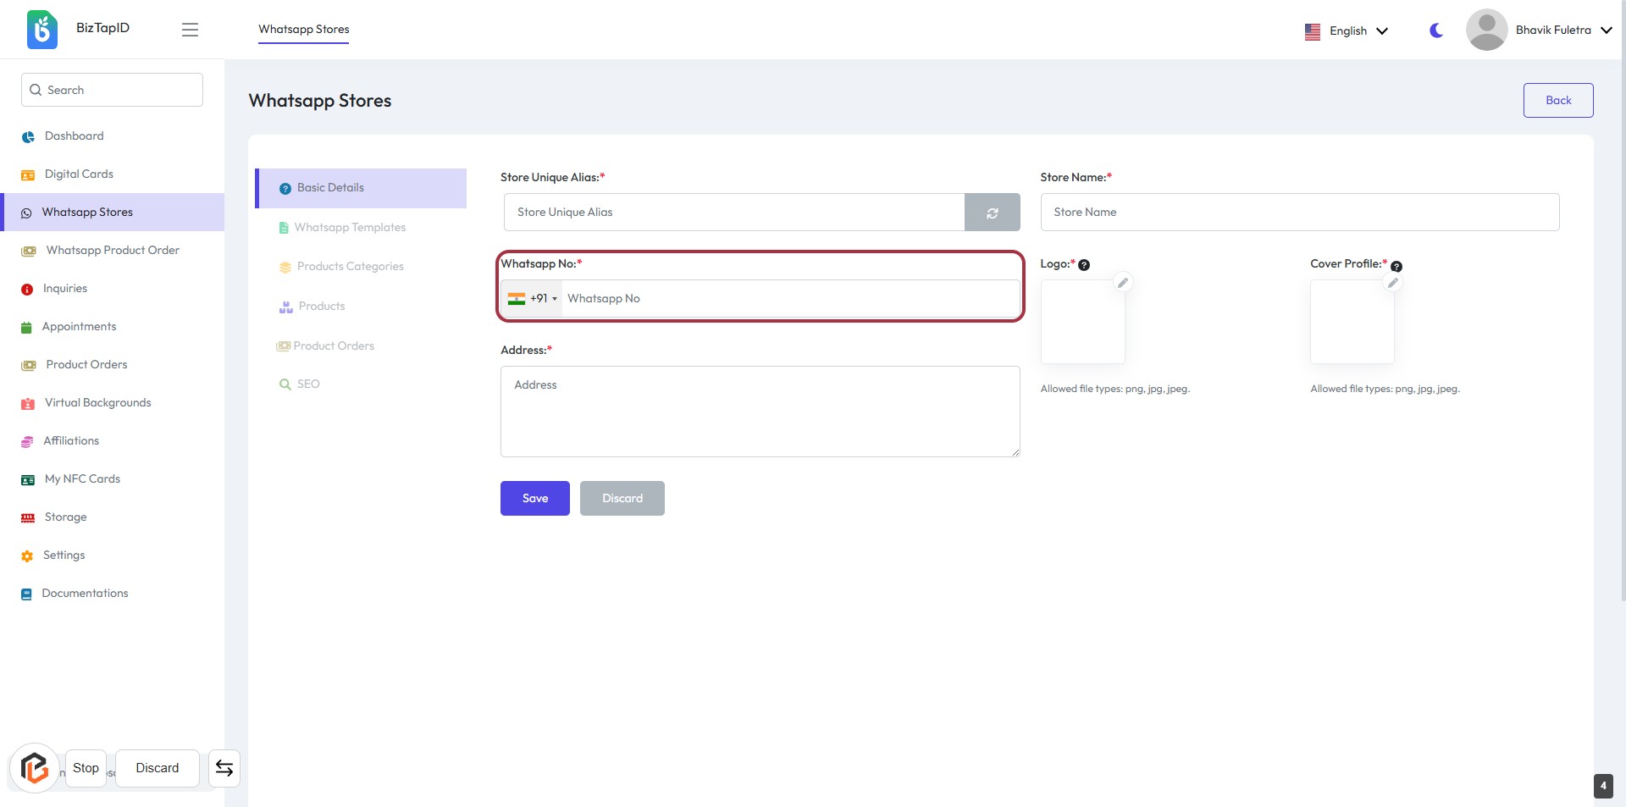Viewport: 1626px width, 807px height.
Task: Click the Cover Profile help icon
Action: tap(1396, 266)
